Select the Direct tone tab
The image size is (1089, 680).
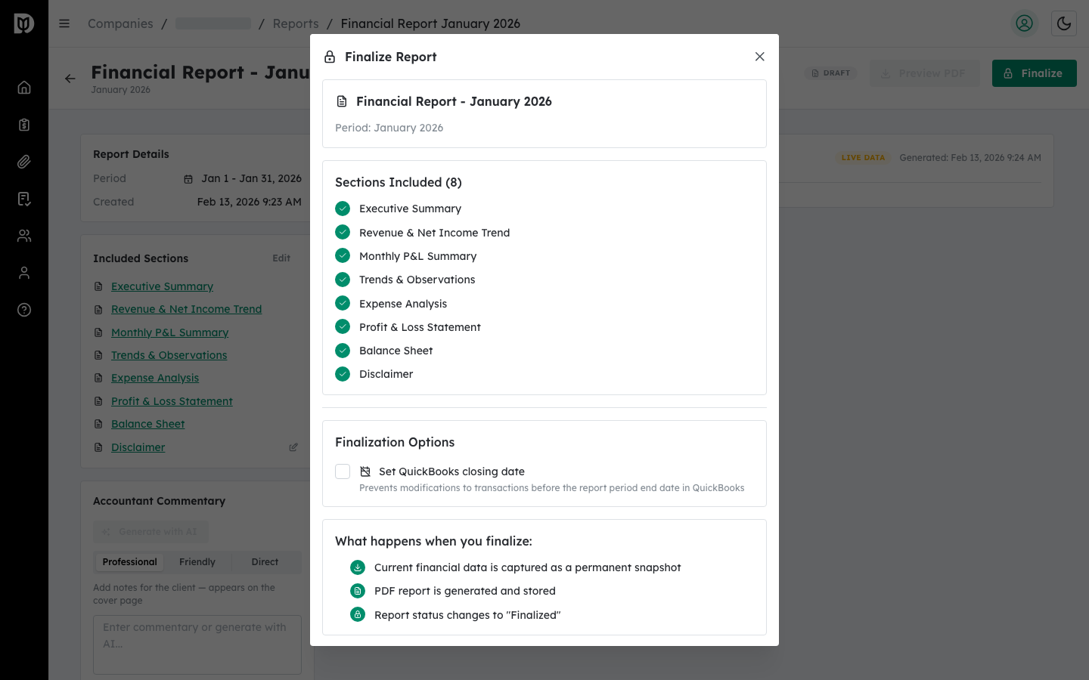265,561
